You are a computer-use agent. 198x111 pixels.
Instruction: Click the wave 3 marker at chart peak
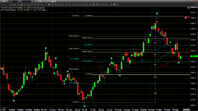click(x=157, y=13)
